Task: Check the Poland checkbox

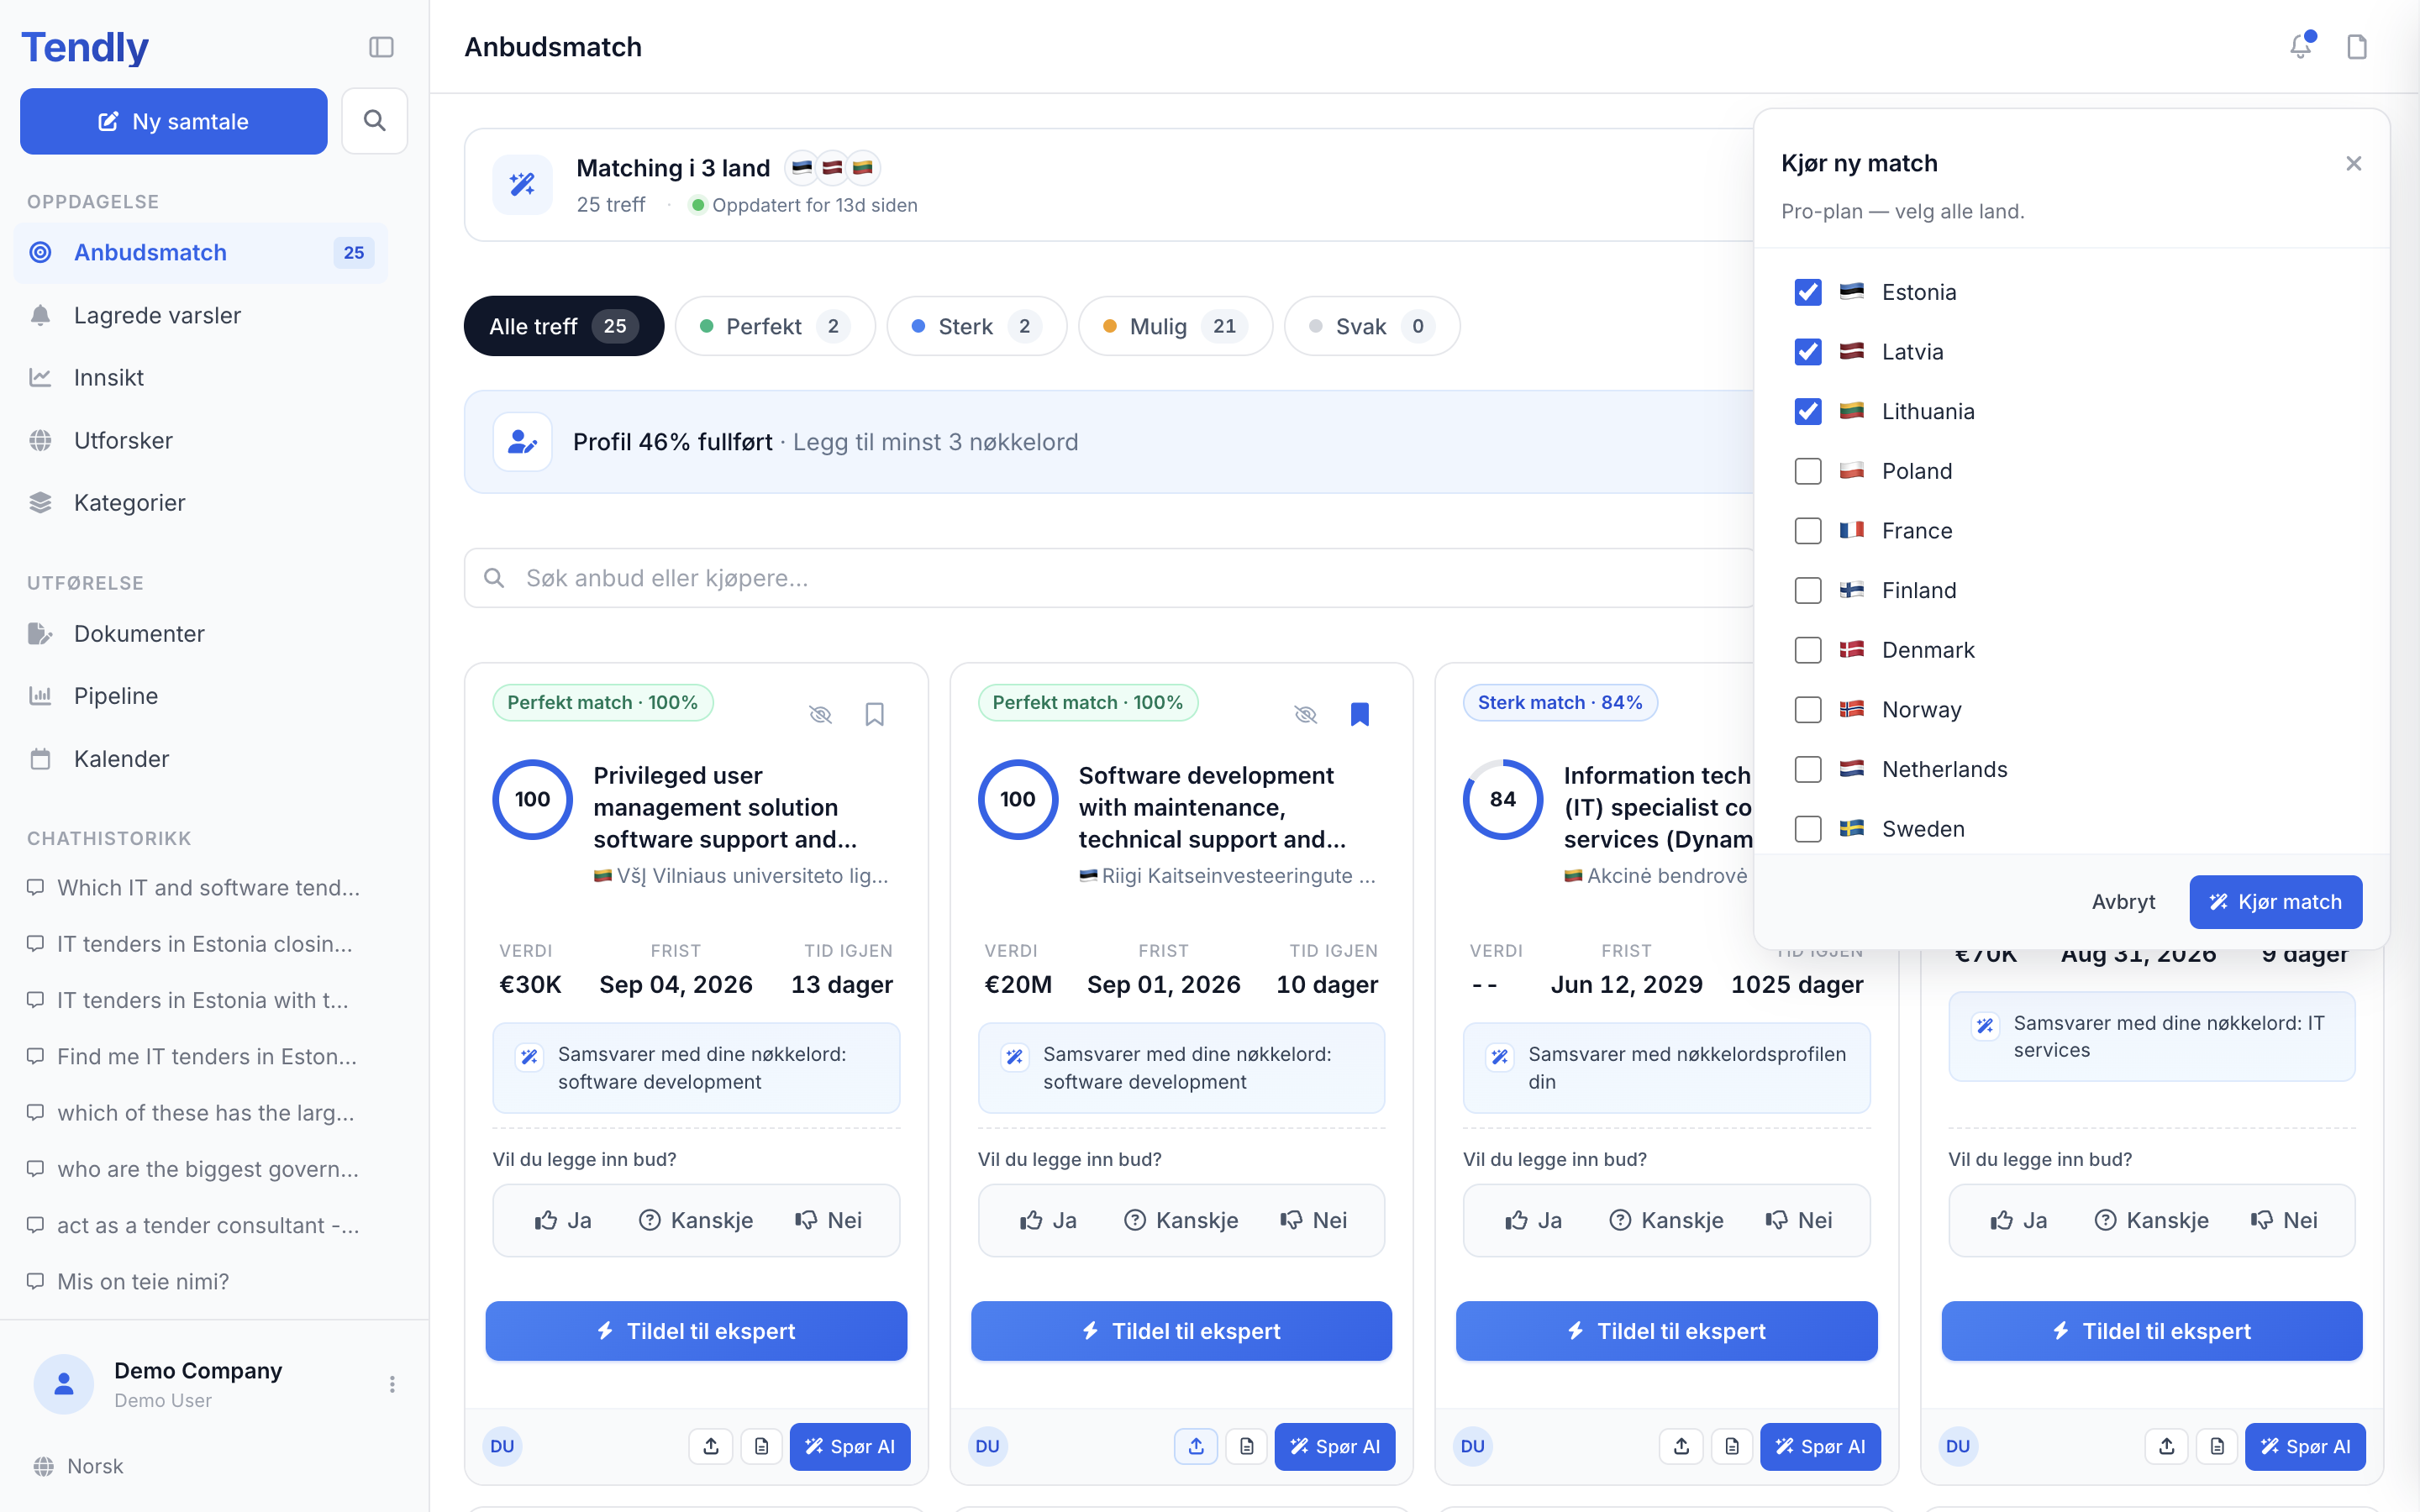Action: coord(1808,471)
